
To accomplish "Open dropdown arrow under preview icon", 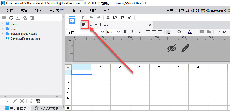I will (72, 26).
